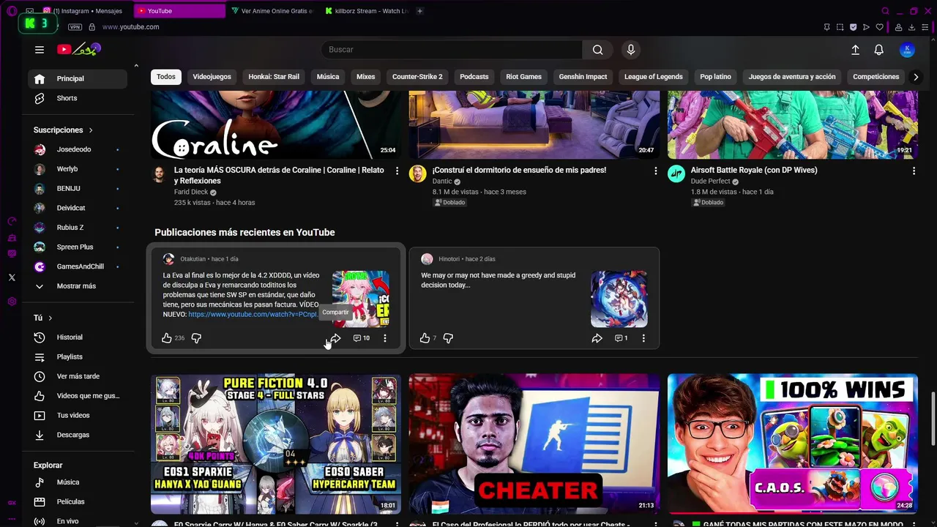
Task: Take a snapshot with browser toolbar icon
Action: coord(840,27)
